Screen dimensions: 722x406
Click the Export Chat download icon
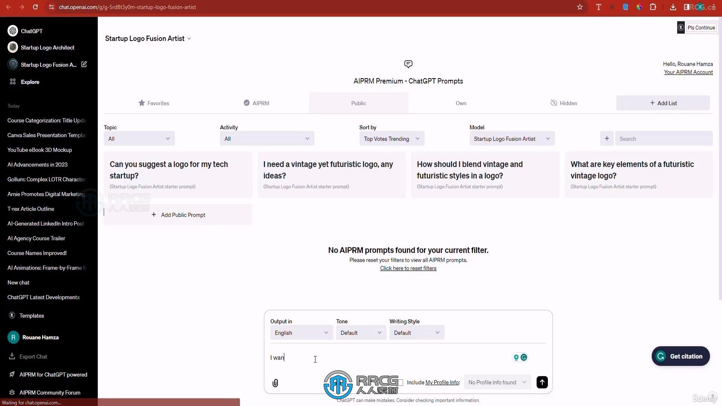(x=12, y=356)
